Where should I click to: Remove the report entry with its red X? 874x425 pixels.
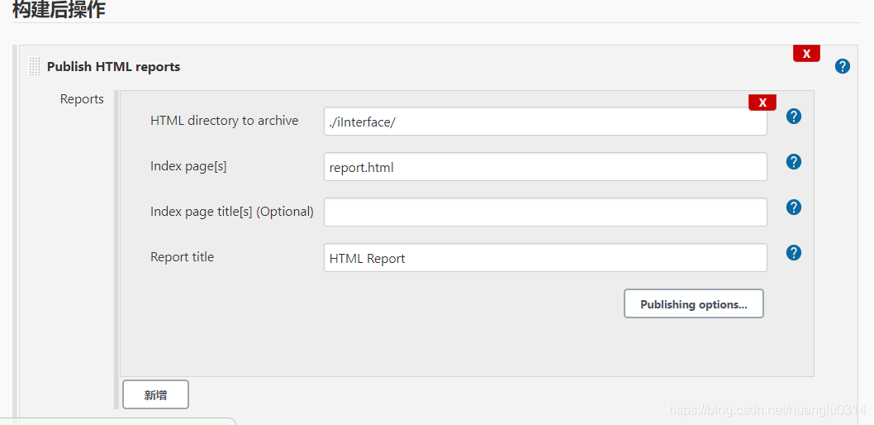[762, 103]
